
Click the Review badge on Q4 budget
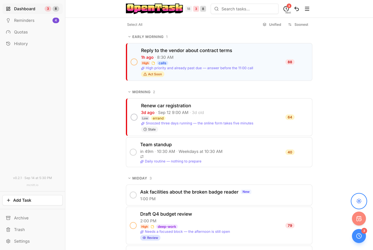pyautogui.click(x=150, y=238)
